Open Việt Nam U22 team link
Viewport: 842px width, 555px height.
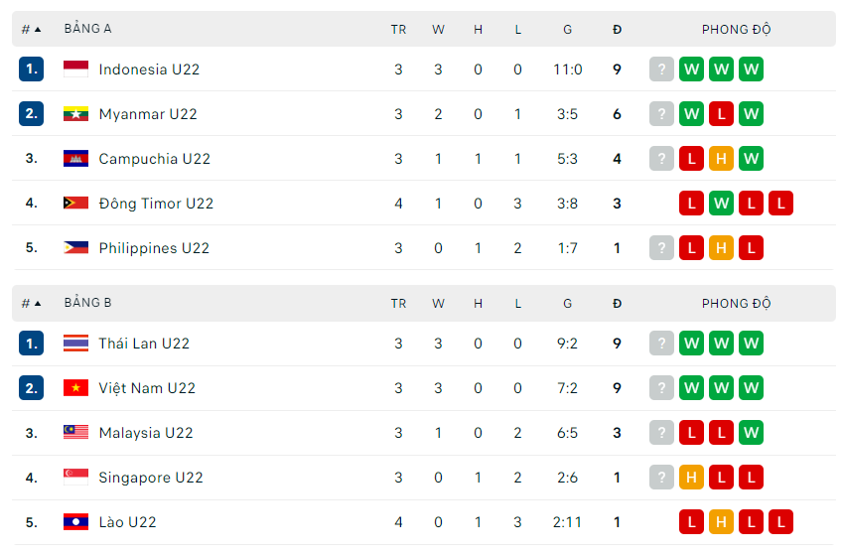[x=146, y=388]
